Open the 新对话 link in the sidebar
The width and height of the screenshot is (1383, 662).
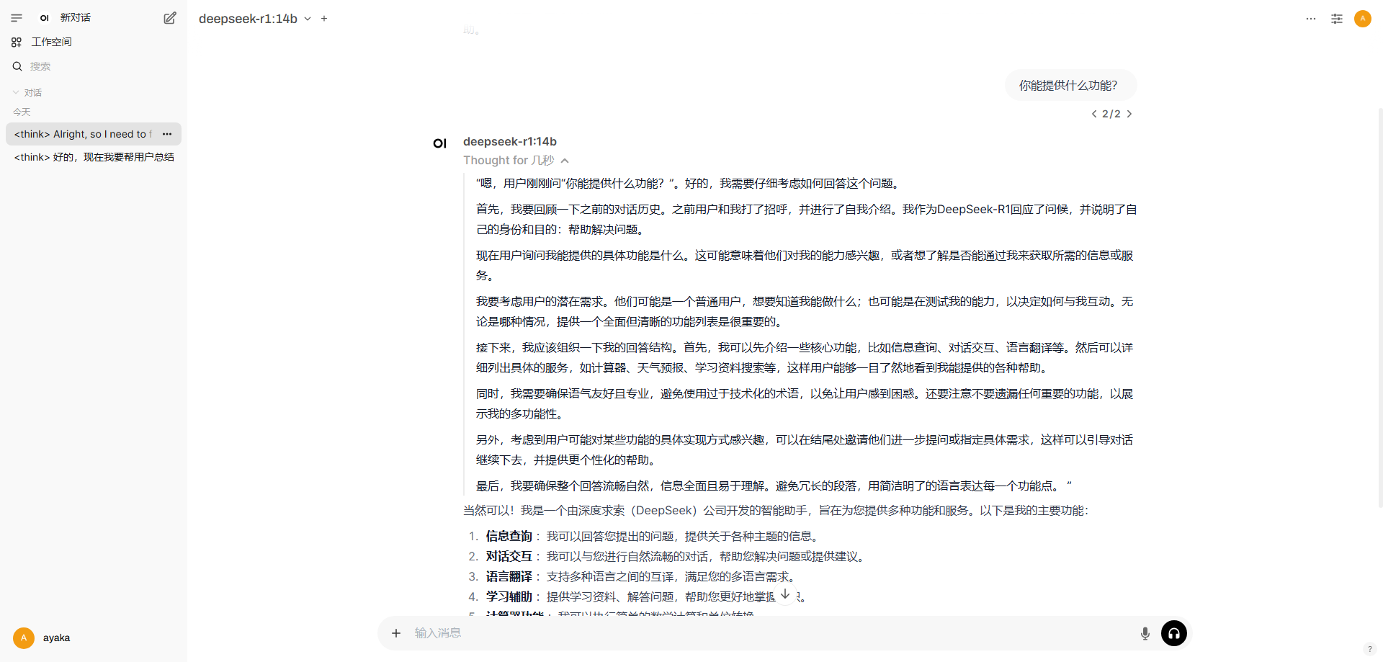pos(75,18)
